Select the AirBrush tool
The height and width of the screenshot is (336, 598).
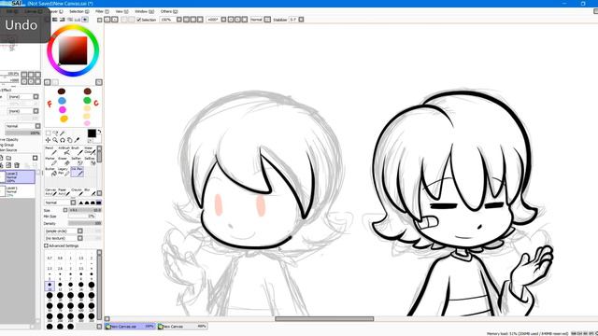click(x=64, y=150)
